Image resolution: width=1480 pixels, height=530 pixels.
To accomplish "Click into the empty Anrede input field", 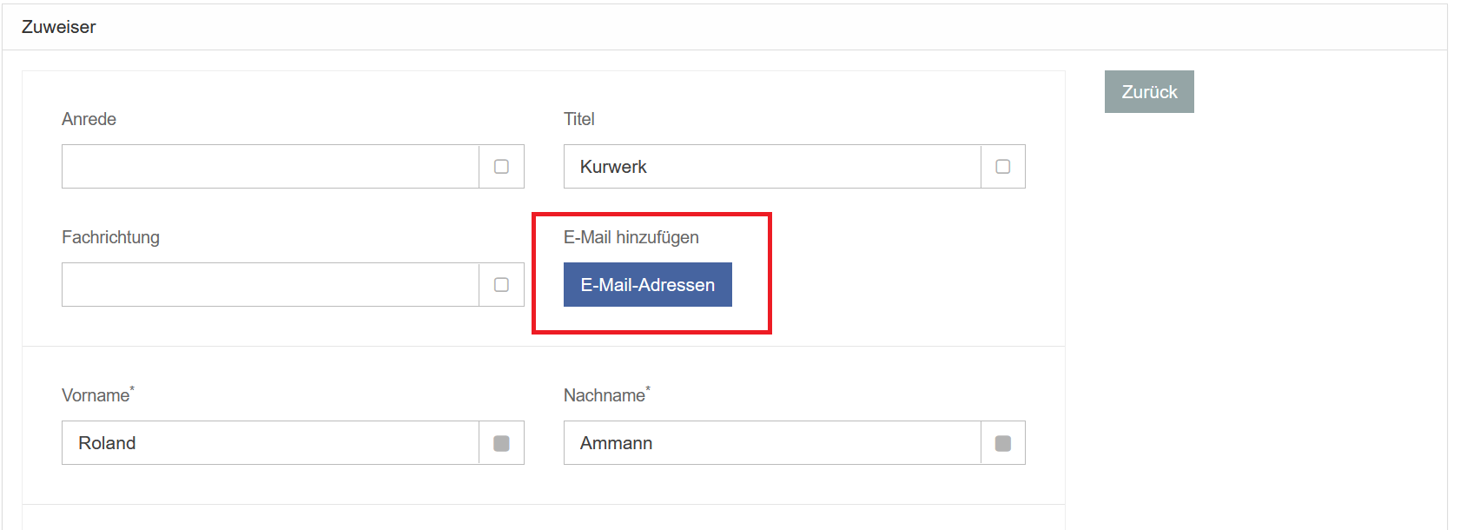I will [270, 167].
